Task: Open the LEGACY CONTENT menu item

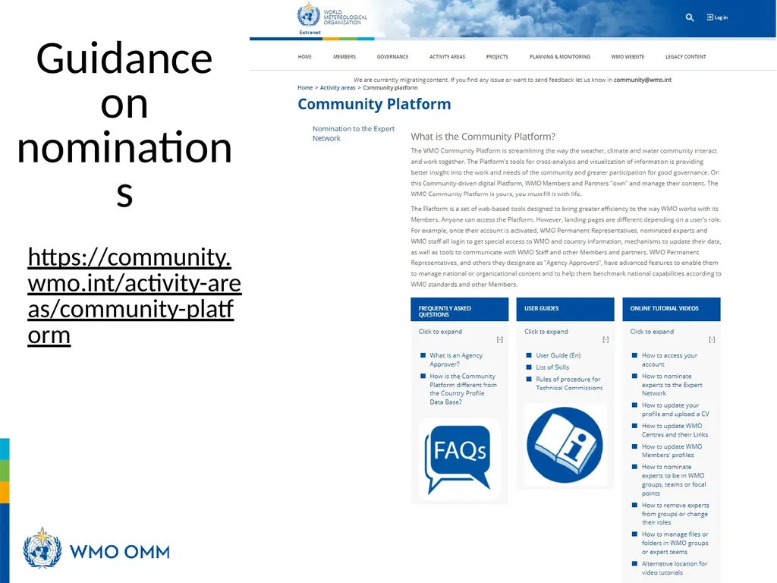Action: pyautogui.click(x=686, y=57)
